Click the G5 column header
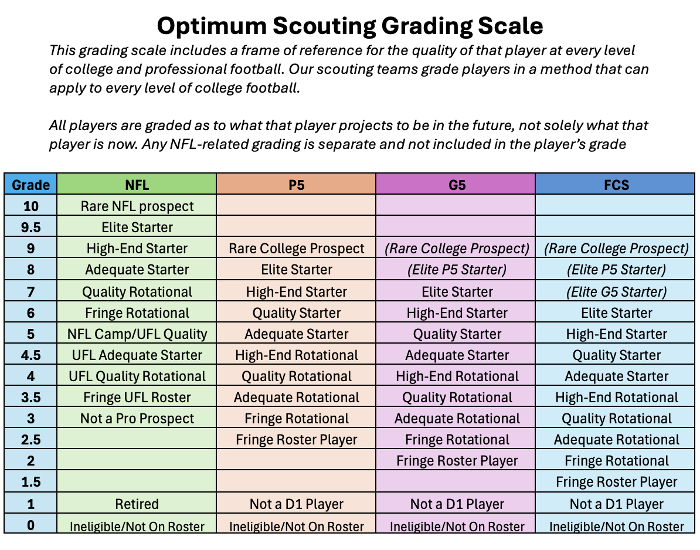Screen dimensions: 700x550 (x=456, y=185)
